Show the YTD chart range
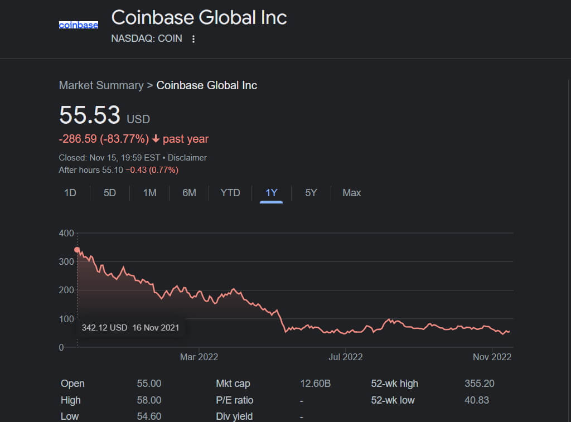This screenshot has height=422, width=571. pos(230,193)
